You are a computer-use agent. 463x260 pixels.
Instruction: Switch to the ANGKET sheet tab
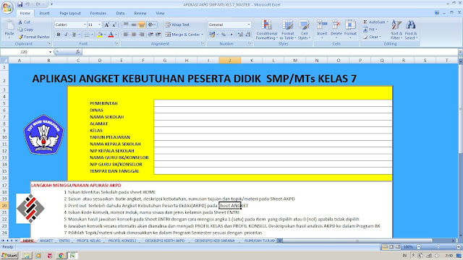46,240
